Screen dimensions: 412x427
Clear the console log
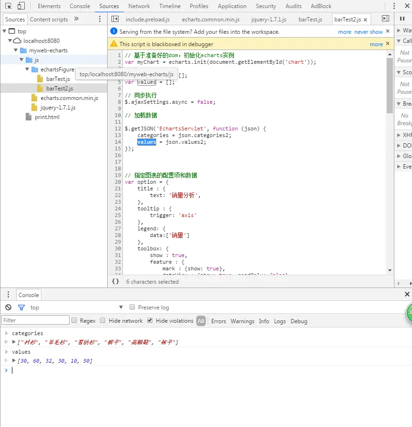[9, 308]
